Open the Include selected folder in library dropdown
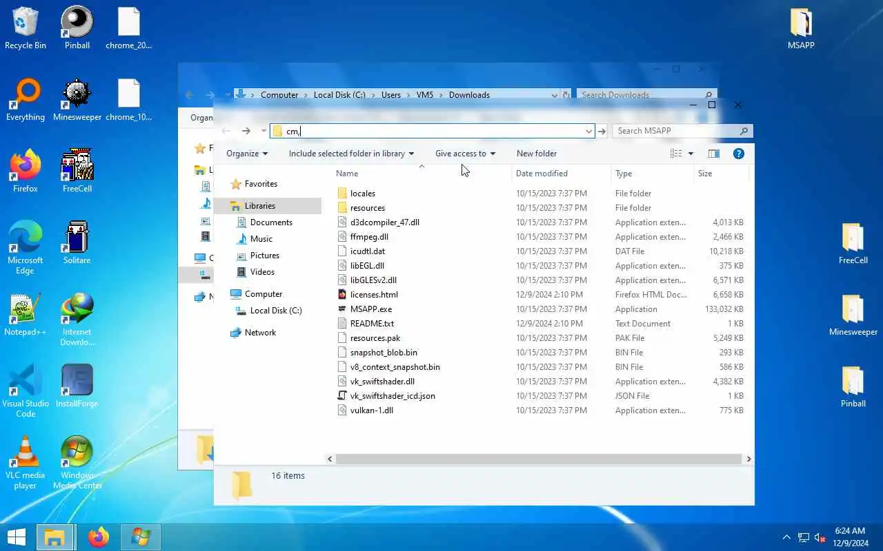The image size is (883, 551). pyautogui.click(x=351, y=154)
